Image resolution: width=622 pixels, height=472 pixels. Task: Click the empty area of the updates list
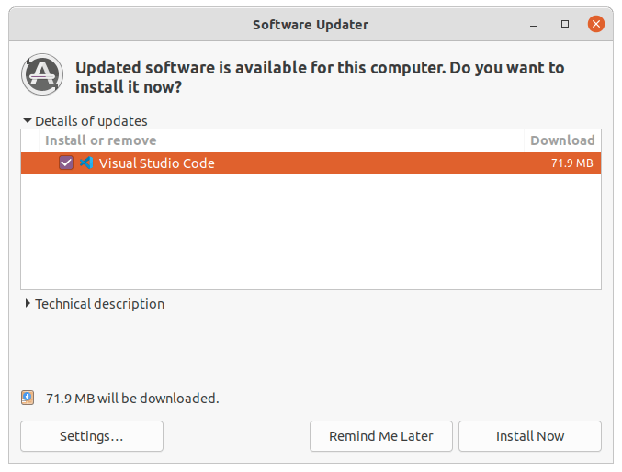coord(311,231)
